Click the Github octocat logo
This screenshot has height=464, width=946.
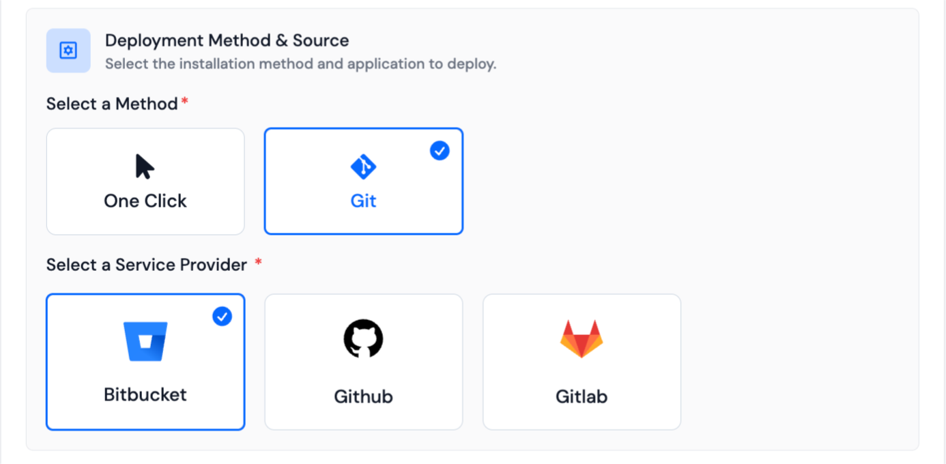(363, 338)
